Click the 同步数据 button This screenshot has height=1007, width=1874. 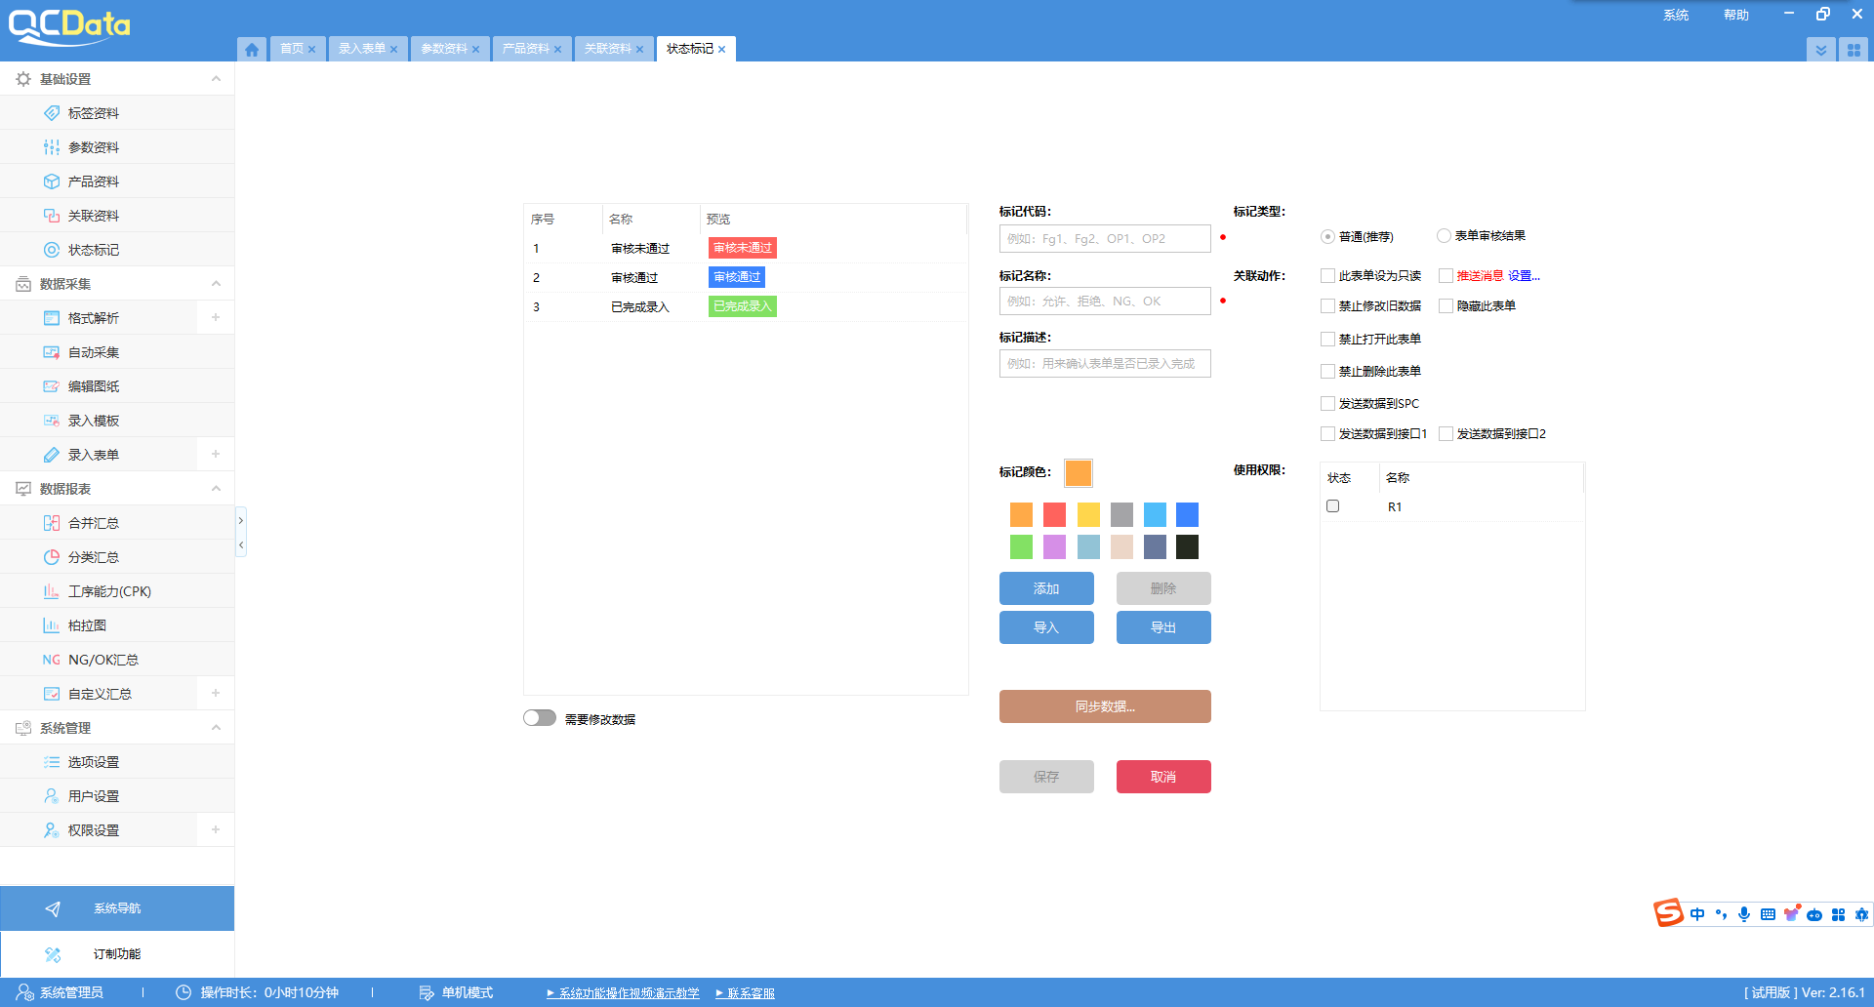tap(1105, 706)
